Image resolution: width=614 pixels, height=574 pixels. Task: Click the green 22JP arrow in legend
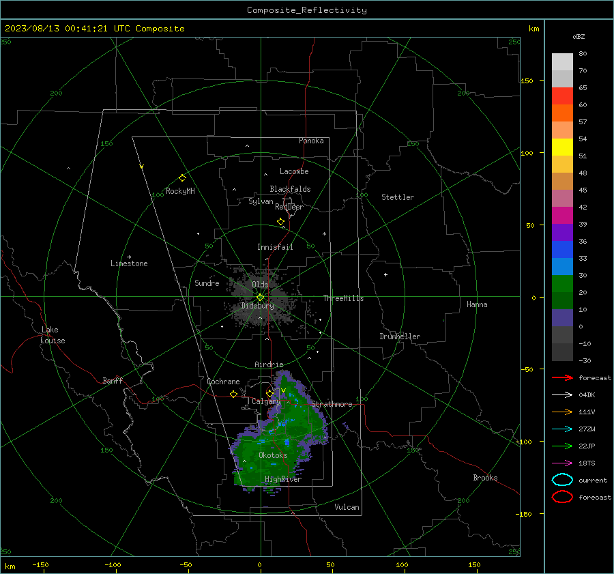click(x=562, y=446)
